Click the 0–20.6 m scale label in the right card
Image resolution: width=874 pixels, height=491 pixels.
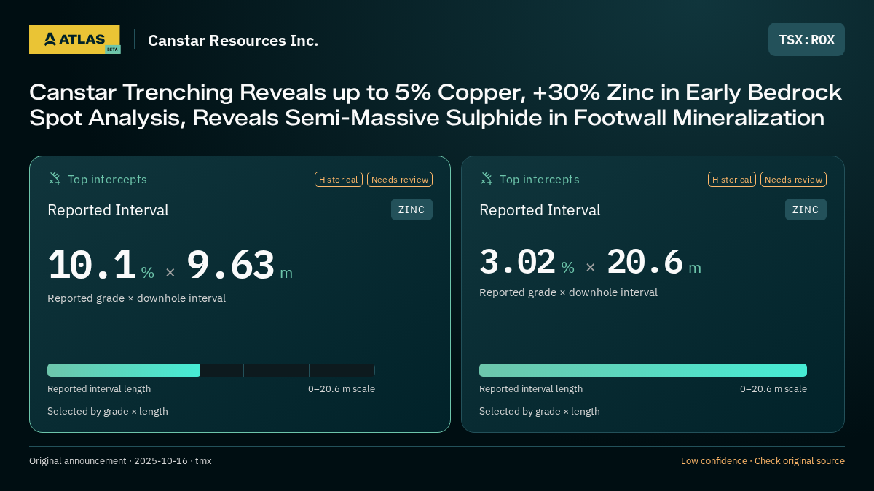point(773,389)
